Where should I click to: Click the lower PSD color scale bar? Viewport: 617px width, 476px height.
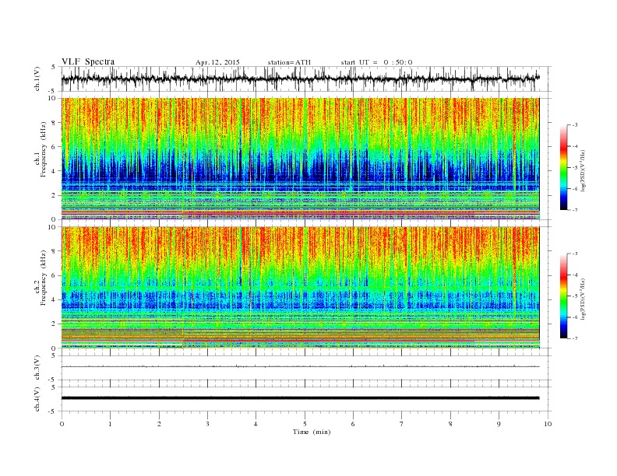(563, 296)
